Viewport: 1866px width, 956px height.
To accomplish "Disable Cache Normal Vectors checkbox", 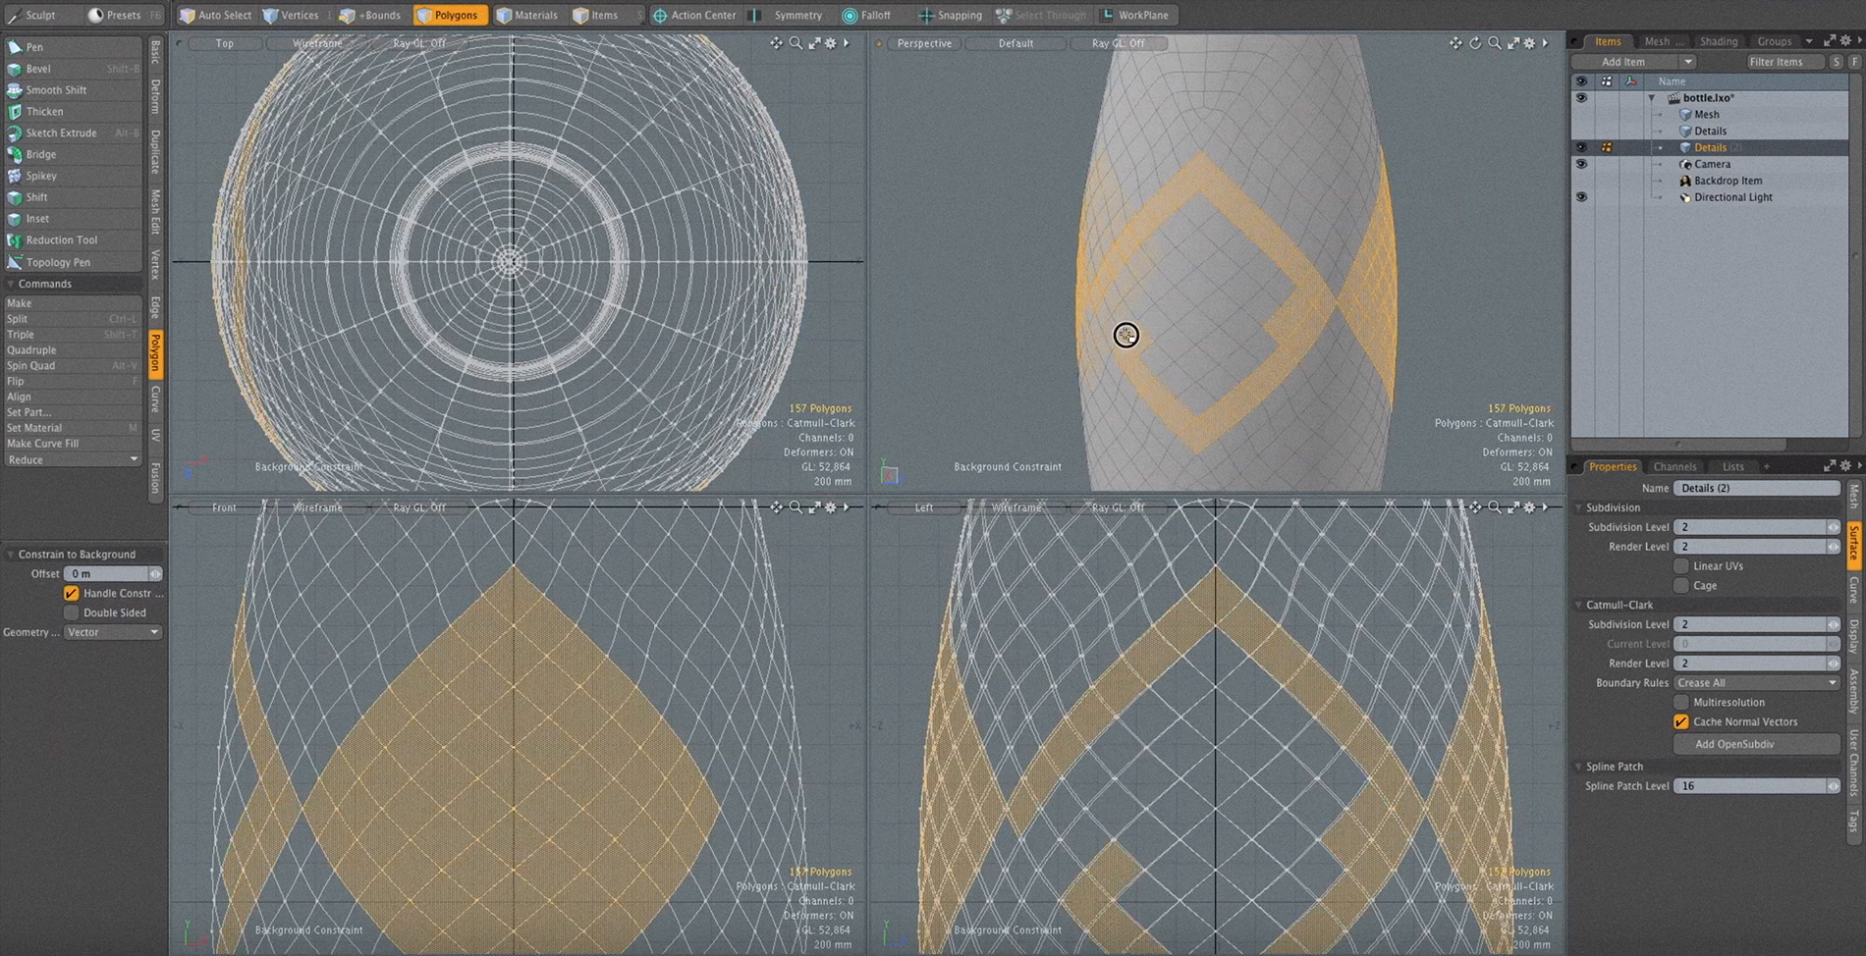I will pyautogui.click(x=1681, y=721).
